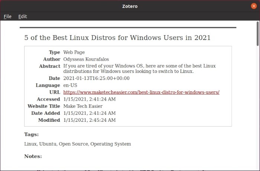Click the 'Date Added' field label
Image resolution: width=260 pixels, height=171 pixels.
coord(46,113)
